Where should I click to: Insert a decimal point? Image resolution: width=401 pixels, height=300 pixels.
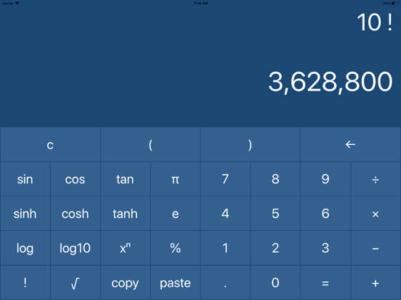[225, 283]
